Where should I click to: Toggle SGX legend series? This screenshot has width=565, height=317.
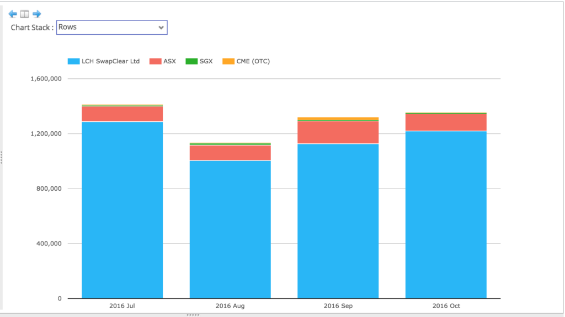click(x=199, y=61)
